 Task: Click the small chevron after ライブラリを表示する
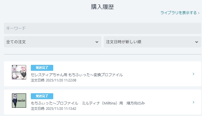click(199, 13)
